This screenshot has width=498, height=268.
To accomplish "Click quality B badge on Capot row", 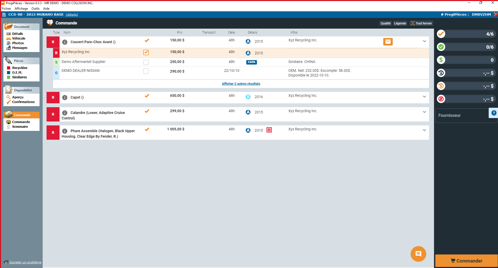I will click(248, 97).
